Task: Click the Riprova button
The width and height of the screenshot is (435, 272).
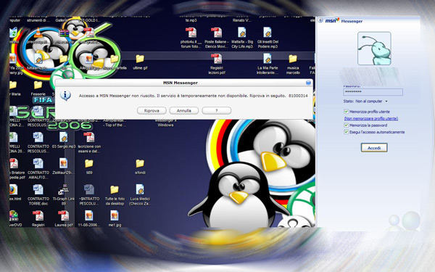Action: 152,110
